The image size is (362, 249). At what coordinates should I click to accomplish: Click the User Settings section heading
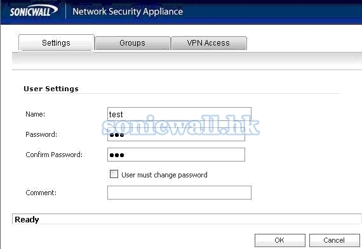[51, 89]
